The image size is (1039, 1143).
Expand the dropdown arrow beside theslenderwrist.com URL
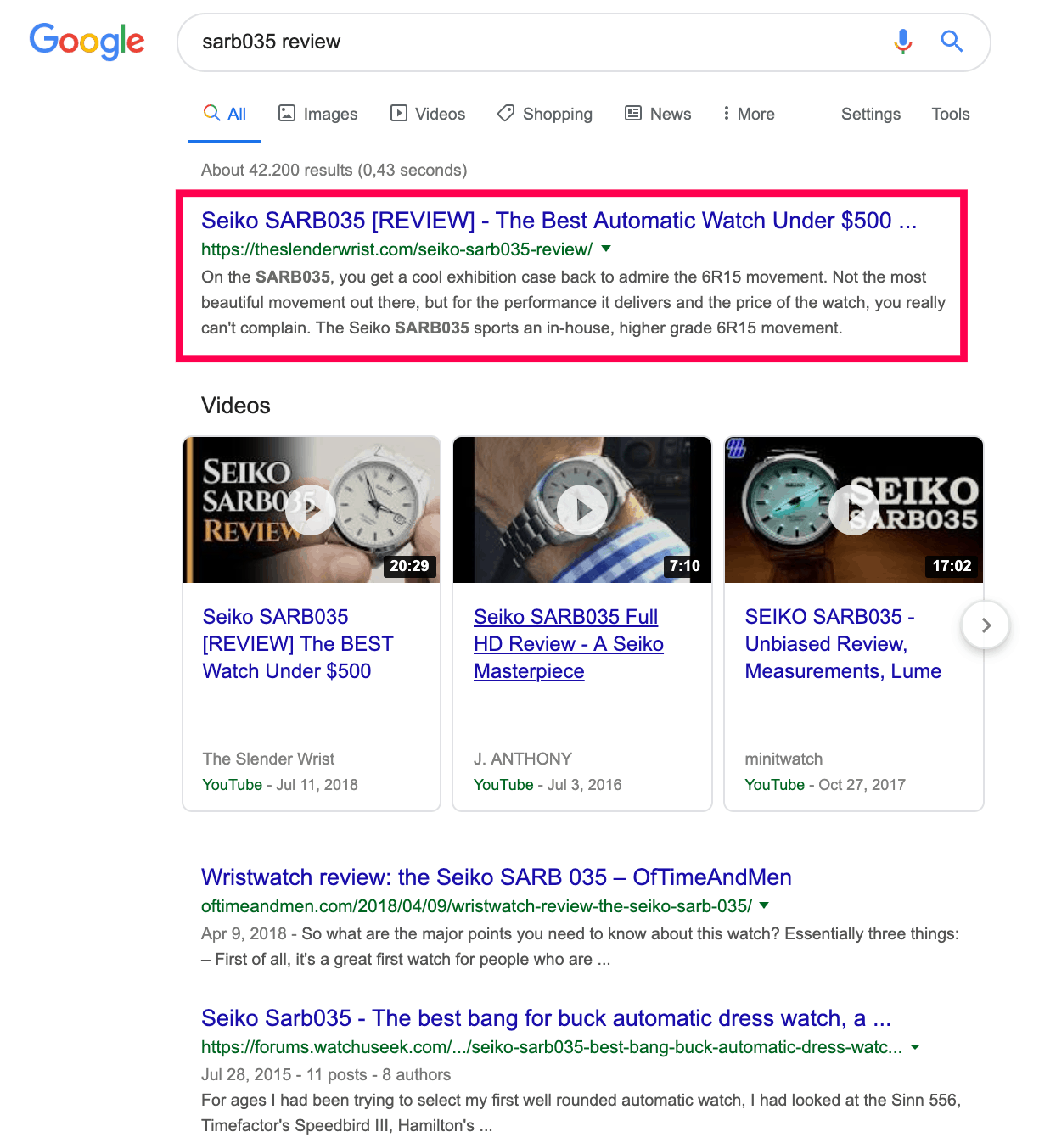point(606,249)
